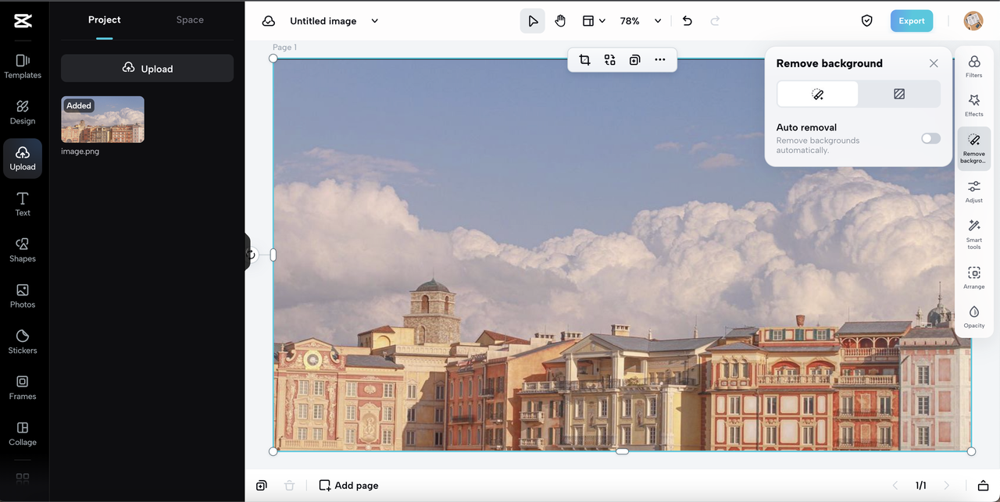This screenshot has height=502, width=1000.
Task: Toggle the Auto removal switch
Action: 930,138
